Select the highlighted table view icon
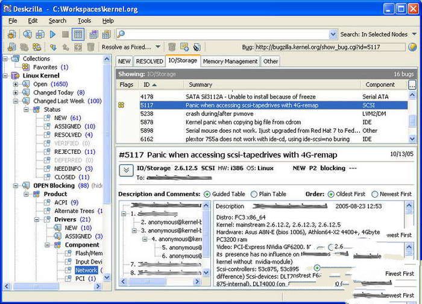 78,34
